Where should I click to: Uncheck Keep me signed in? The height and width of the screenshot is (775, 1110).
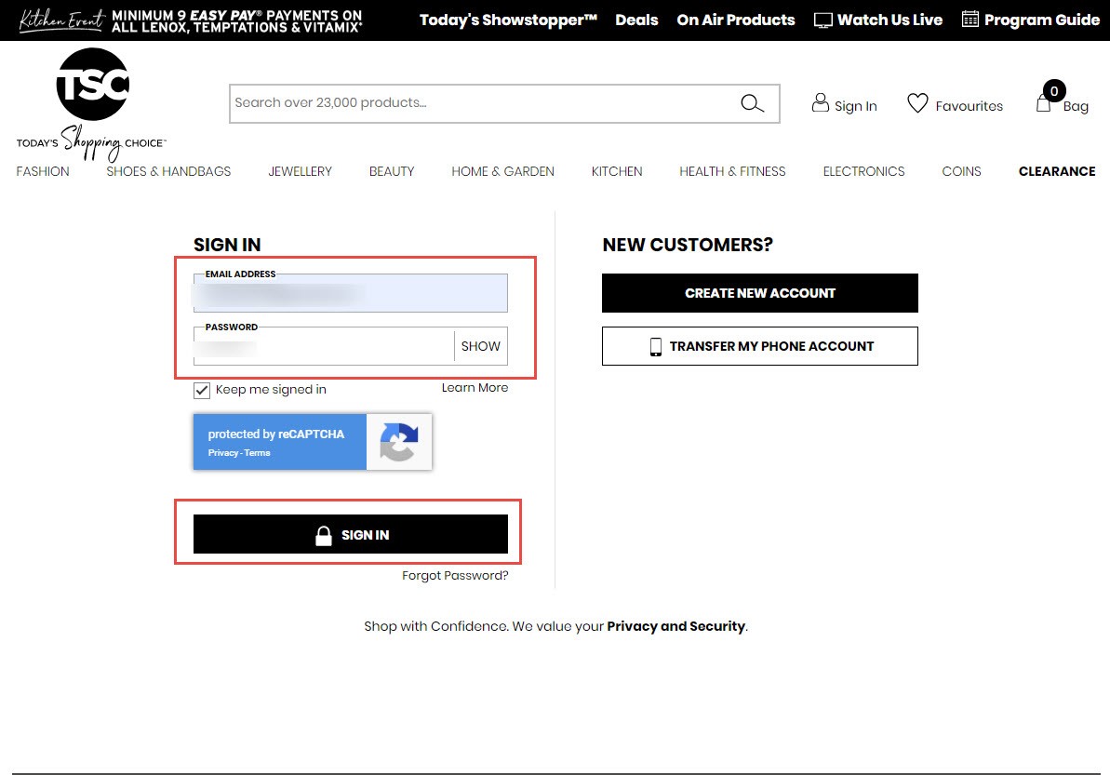(x=202, y=390)
